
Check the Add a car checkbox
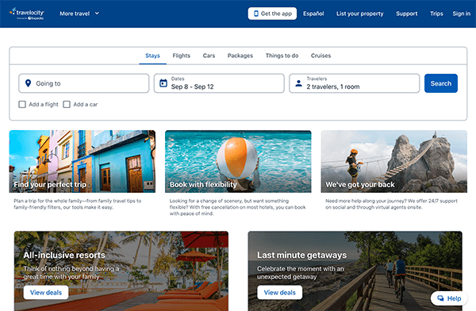click(x=67, y=105)
